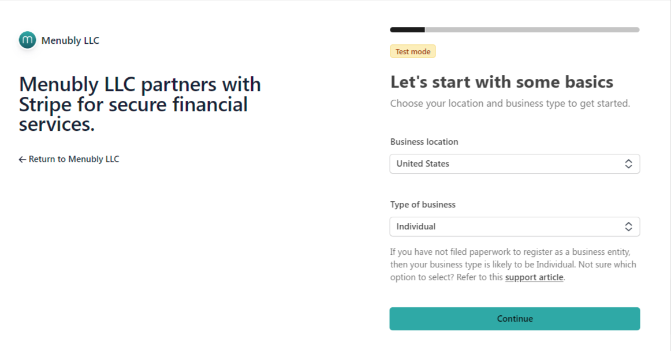
Task: Click the dark filled part of the progress bar
Action: (407, 29)
